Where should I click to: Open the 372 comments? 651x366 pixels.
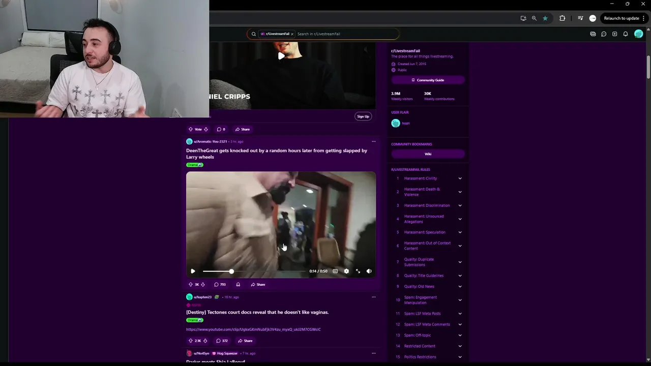point(222,341)
